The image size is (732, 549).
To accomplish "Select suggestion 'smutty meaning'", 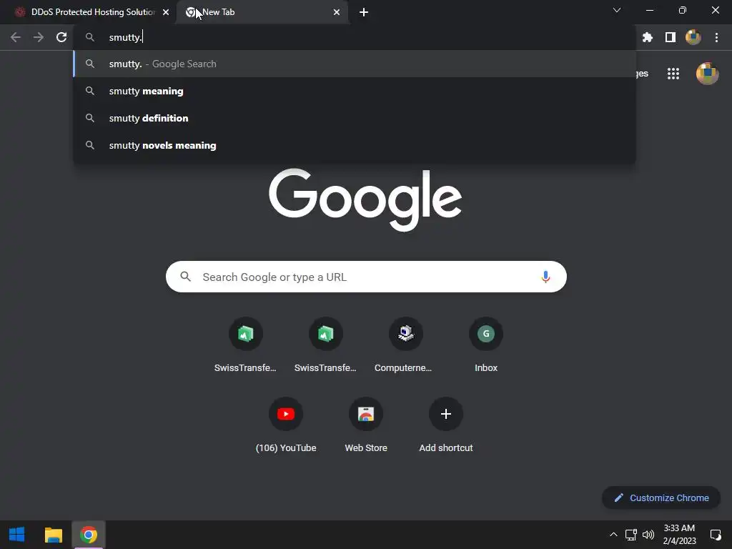I will click(355, 91).
